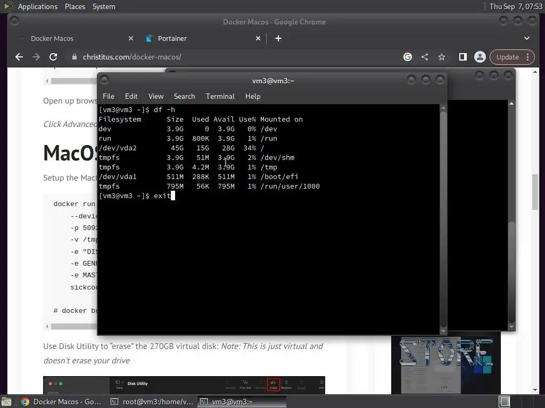
Task: Click the /dev/shm mount text
Action: 277,157
